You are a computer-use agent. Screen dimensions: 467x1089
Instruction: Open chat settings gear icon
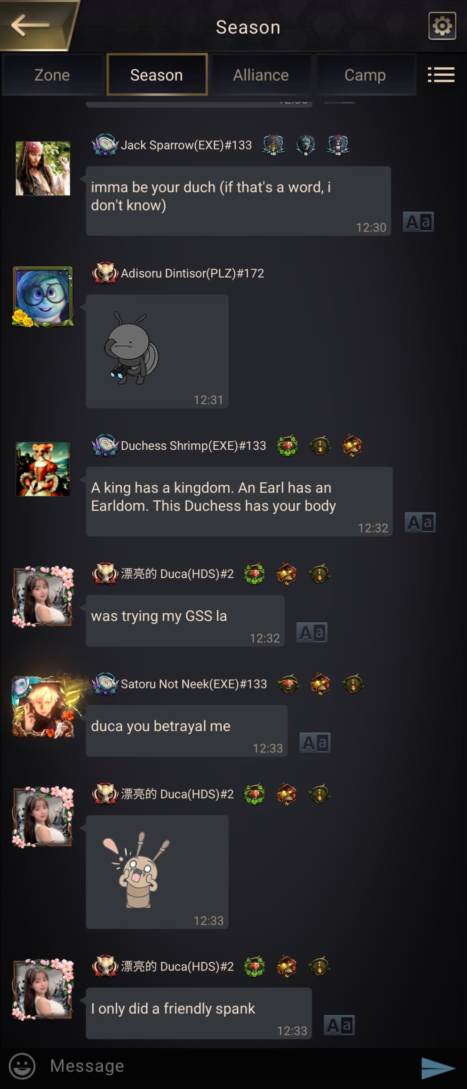pyautogui.click(x=442, y=26)
